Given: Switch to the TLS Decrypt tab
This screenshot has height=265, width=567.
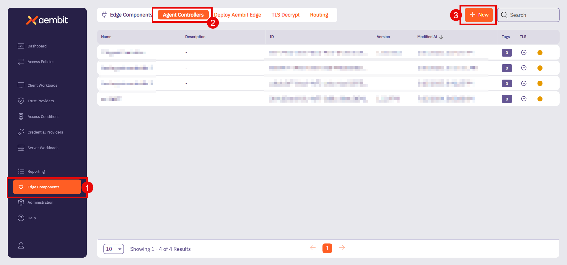Looking at the screenshot, I should point(285,15).
